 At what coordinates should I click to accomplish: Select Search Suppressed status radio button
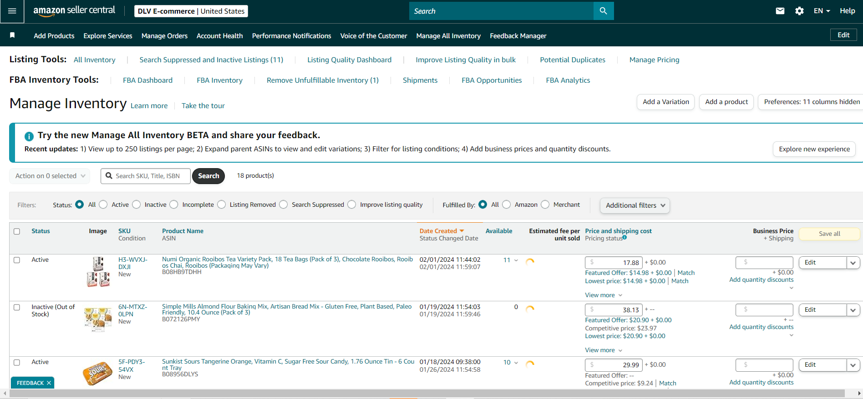[284, 204]
